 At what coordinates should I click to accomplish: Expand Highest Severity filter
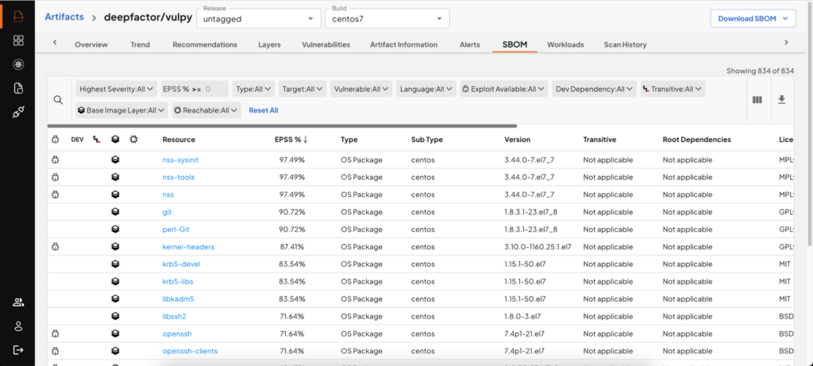click(x=117, y=89)
